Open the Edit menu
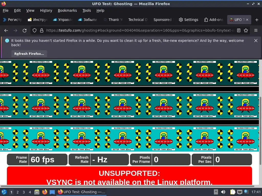This screenshot has width=262, height=196. click(17, 10)
